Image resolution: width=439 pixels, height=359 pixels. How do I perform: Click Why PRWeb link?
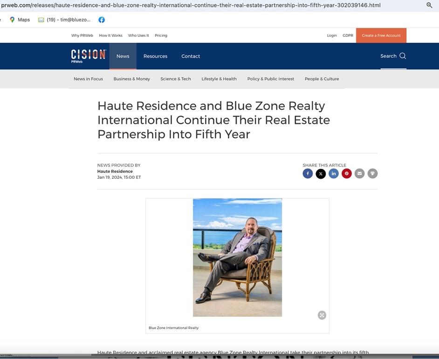coord(82,35)
